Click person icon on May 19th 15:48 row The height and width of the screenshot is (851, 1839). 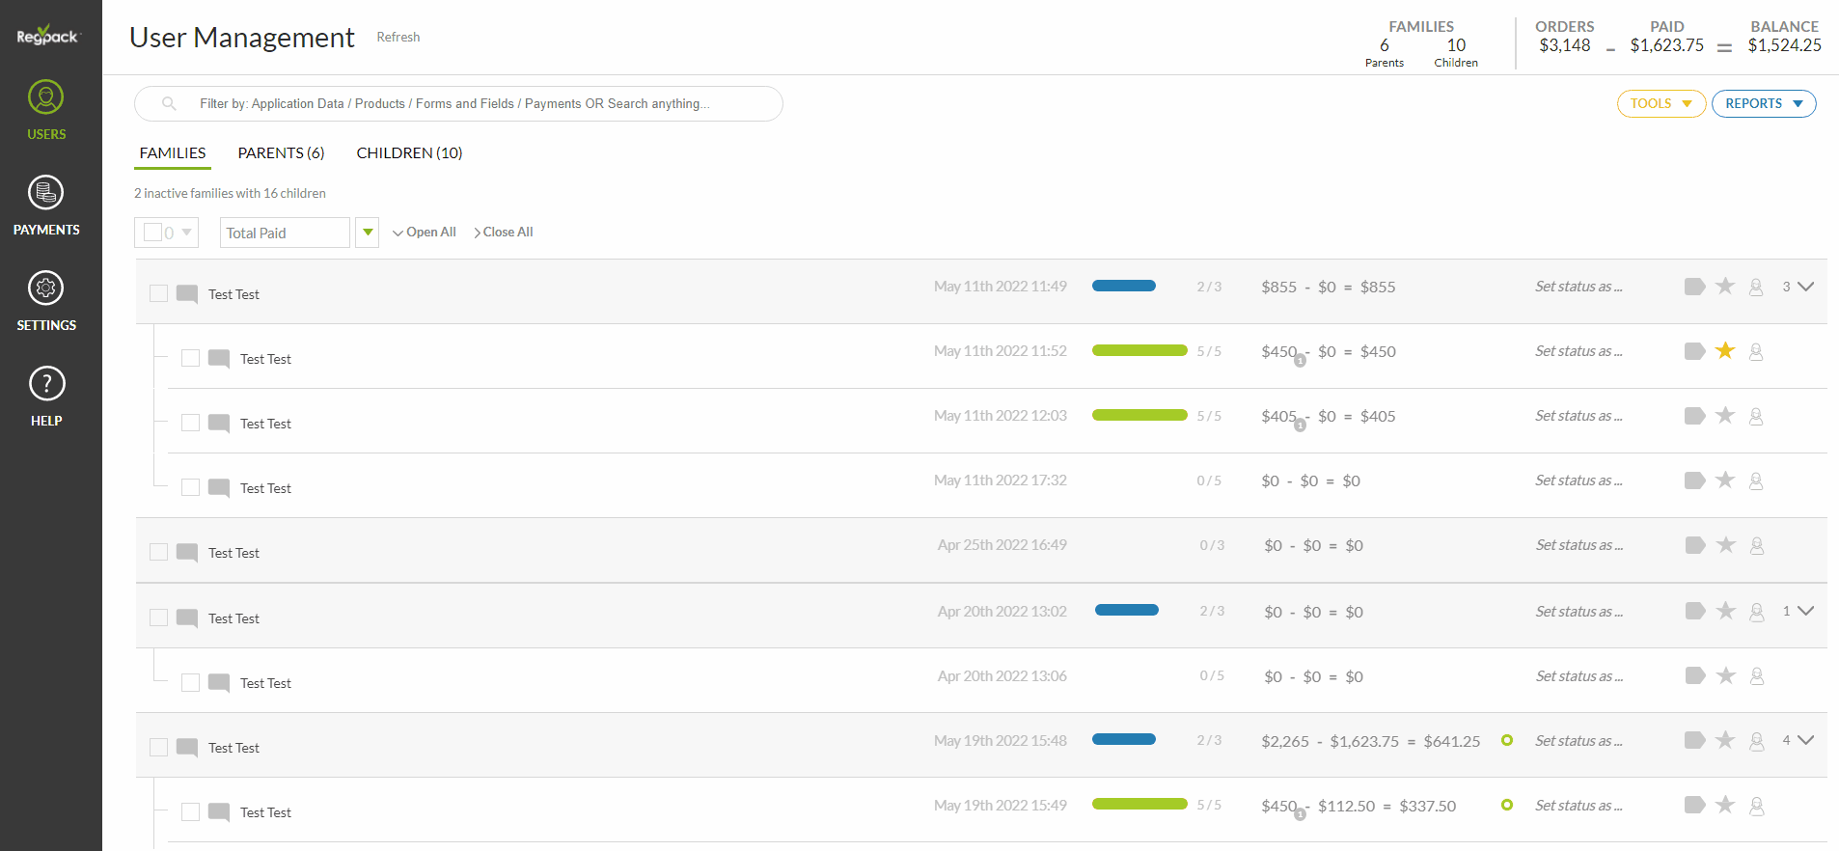click(x=1757, y=741)
